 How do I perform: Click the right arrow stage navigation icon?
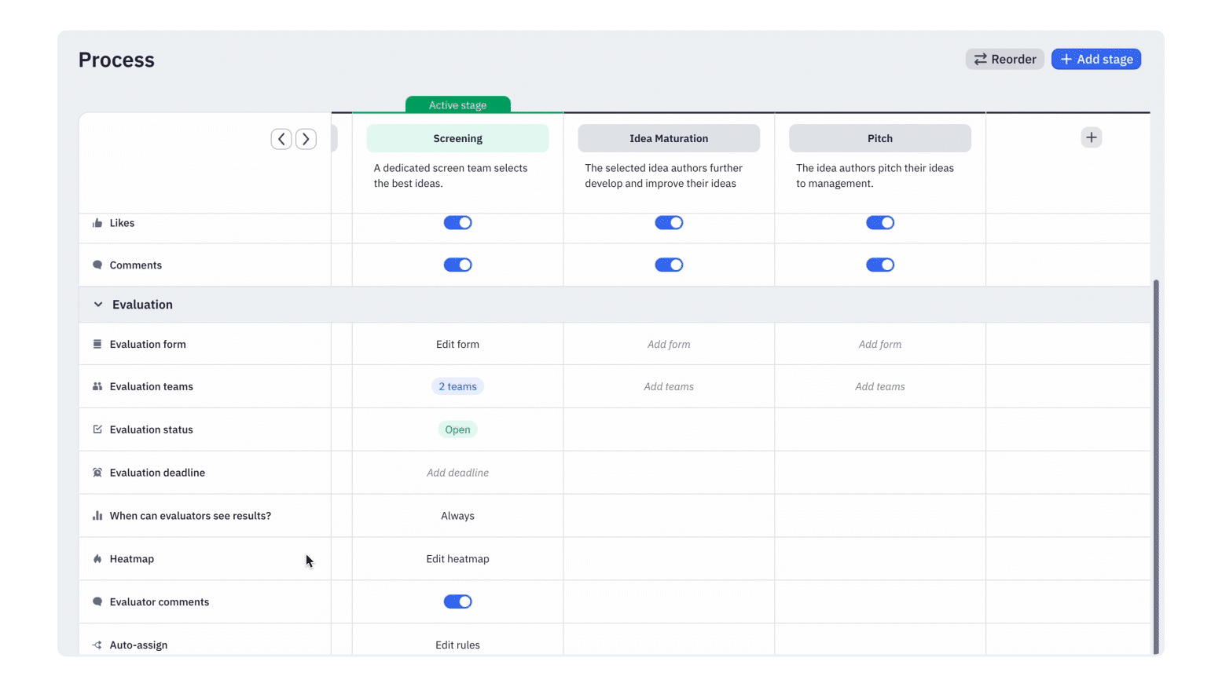click(x=306, y=139)
